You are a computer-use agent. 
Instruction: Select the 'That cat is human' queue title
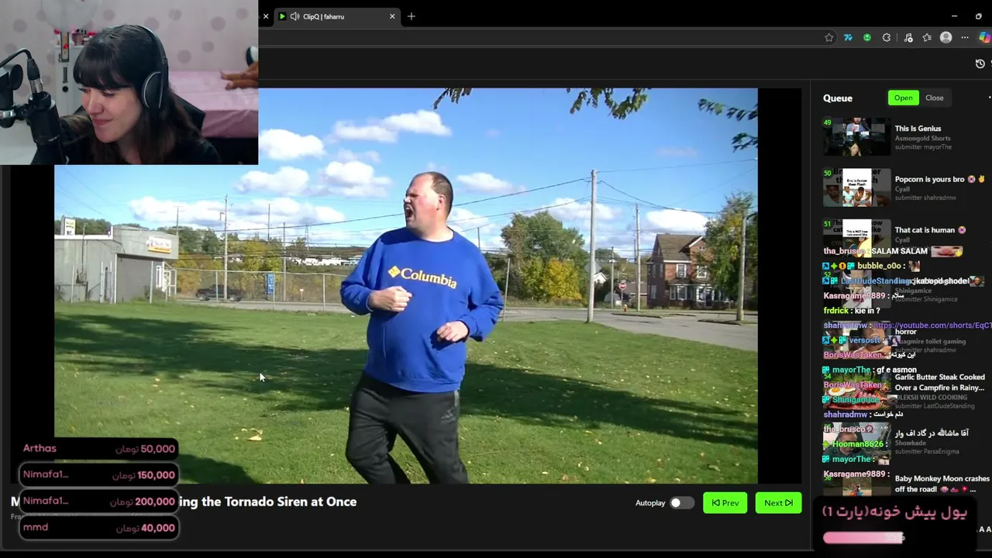(930, 230)
